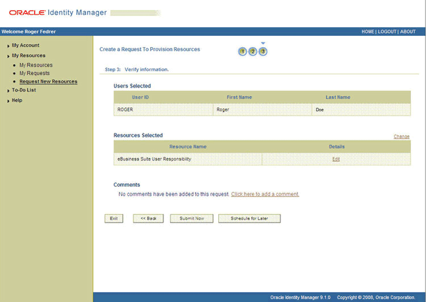Choose Schedule for Later button
The width and height of the screenshot is (426, 302).
tap(249, 219)
